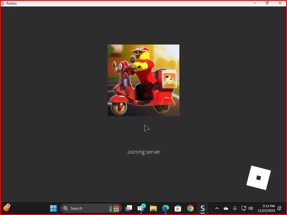
Task: Click the taskbar Search box
Action: 91,208
